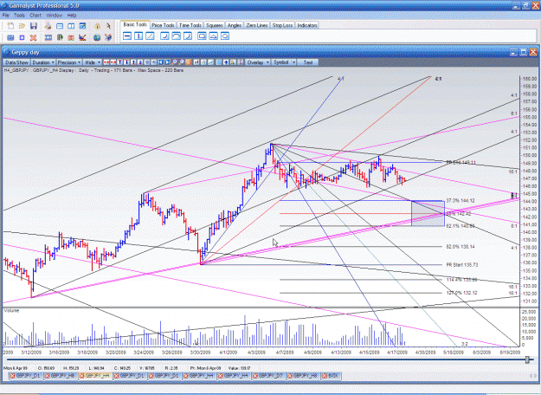Viewport: 541px width, 395px height.
Task: Open the File menu
Action: [x=6, y=16]
